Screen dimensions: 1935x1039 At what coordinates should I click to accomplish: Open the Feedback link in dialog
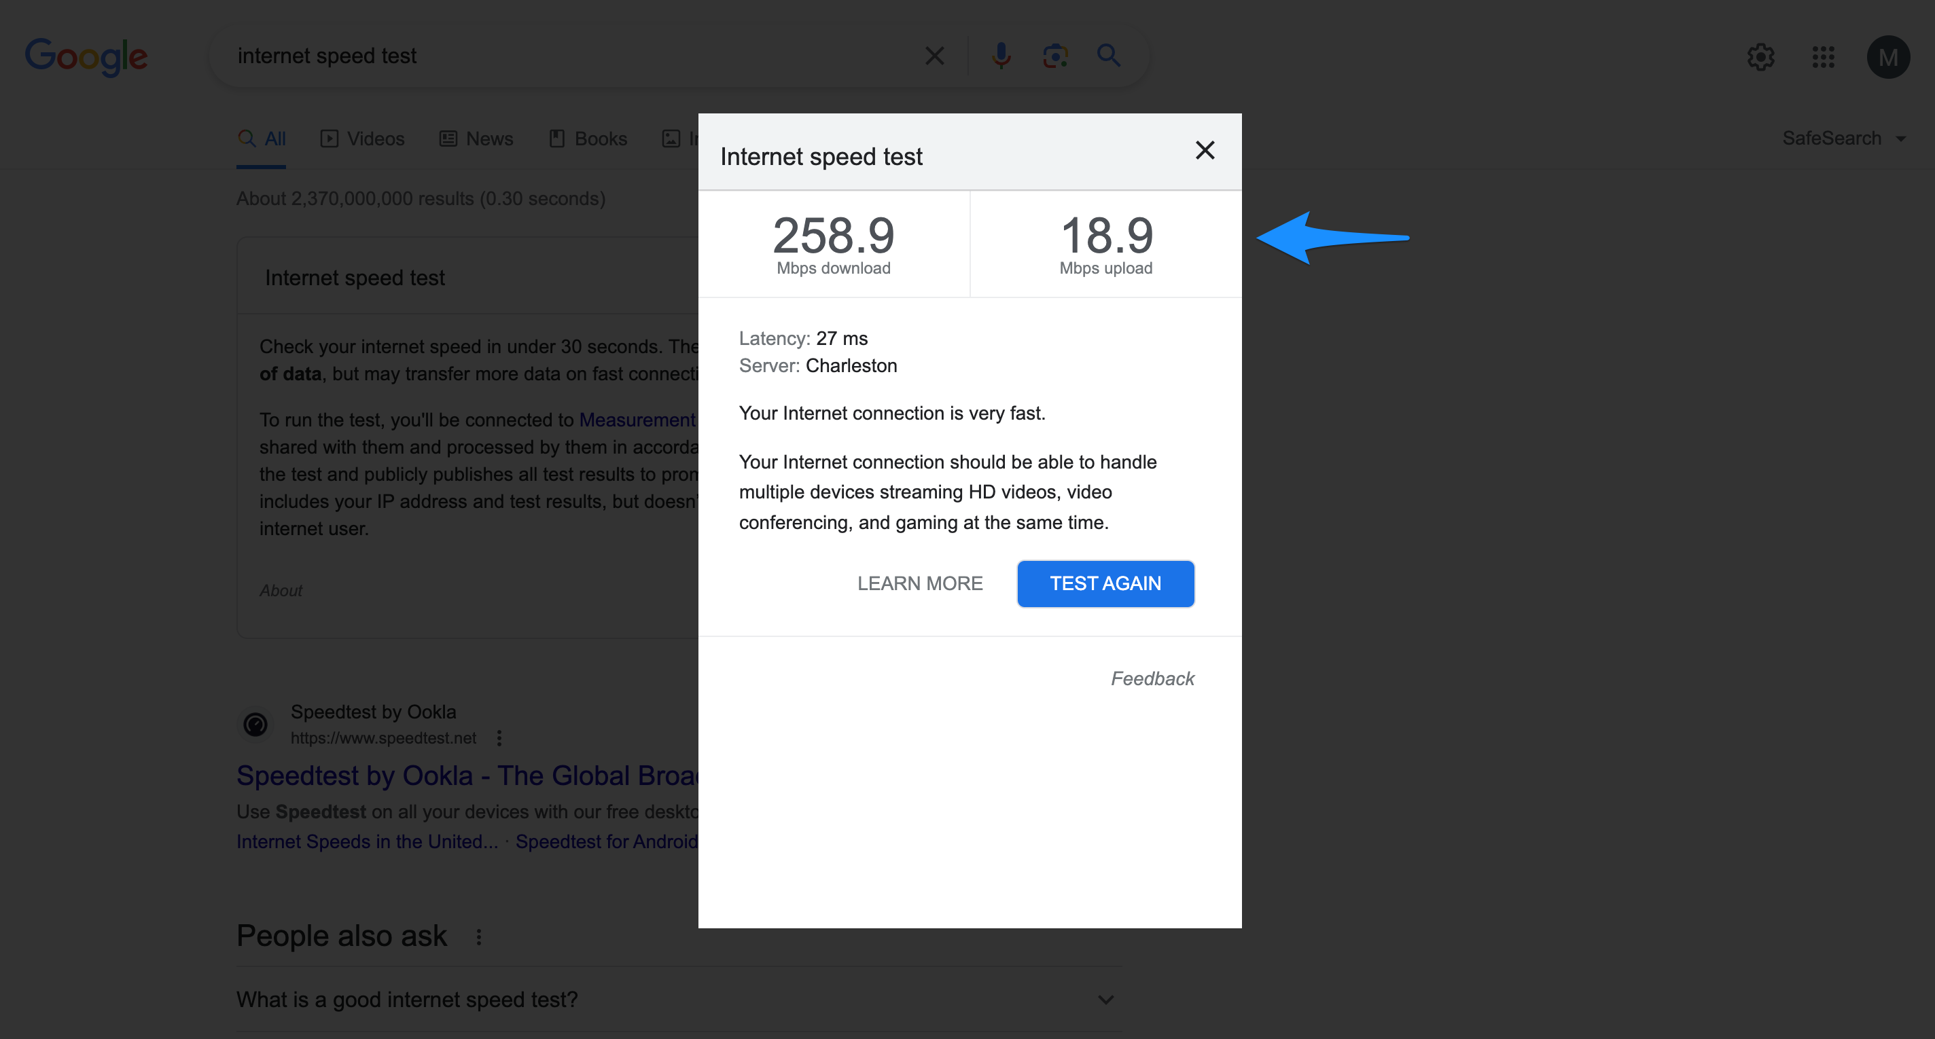(x=1152, y=678)
